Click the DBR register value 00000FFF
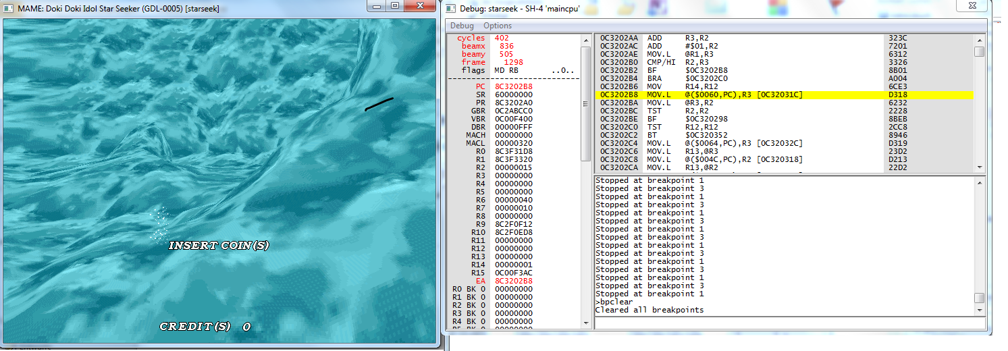Viewport: 1008px width, 351px height. click(514, 128)
